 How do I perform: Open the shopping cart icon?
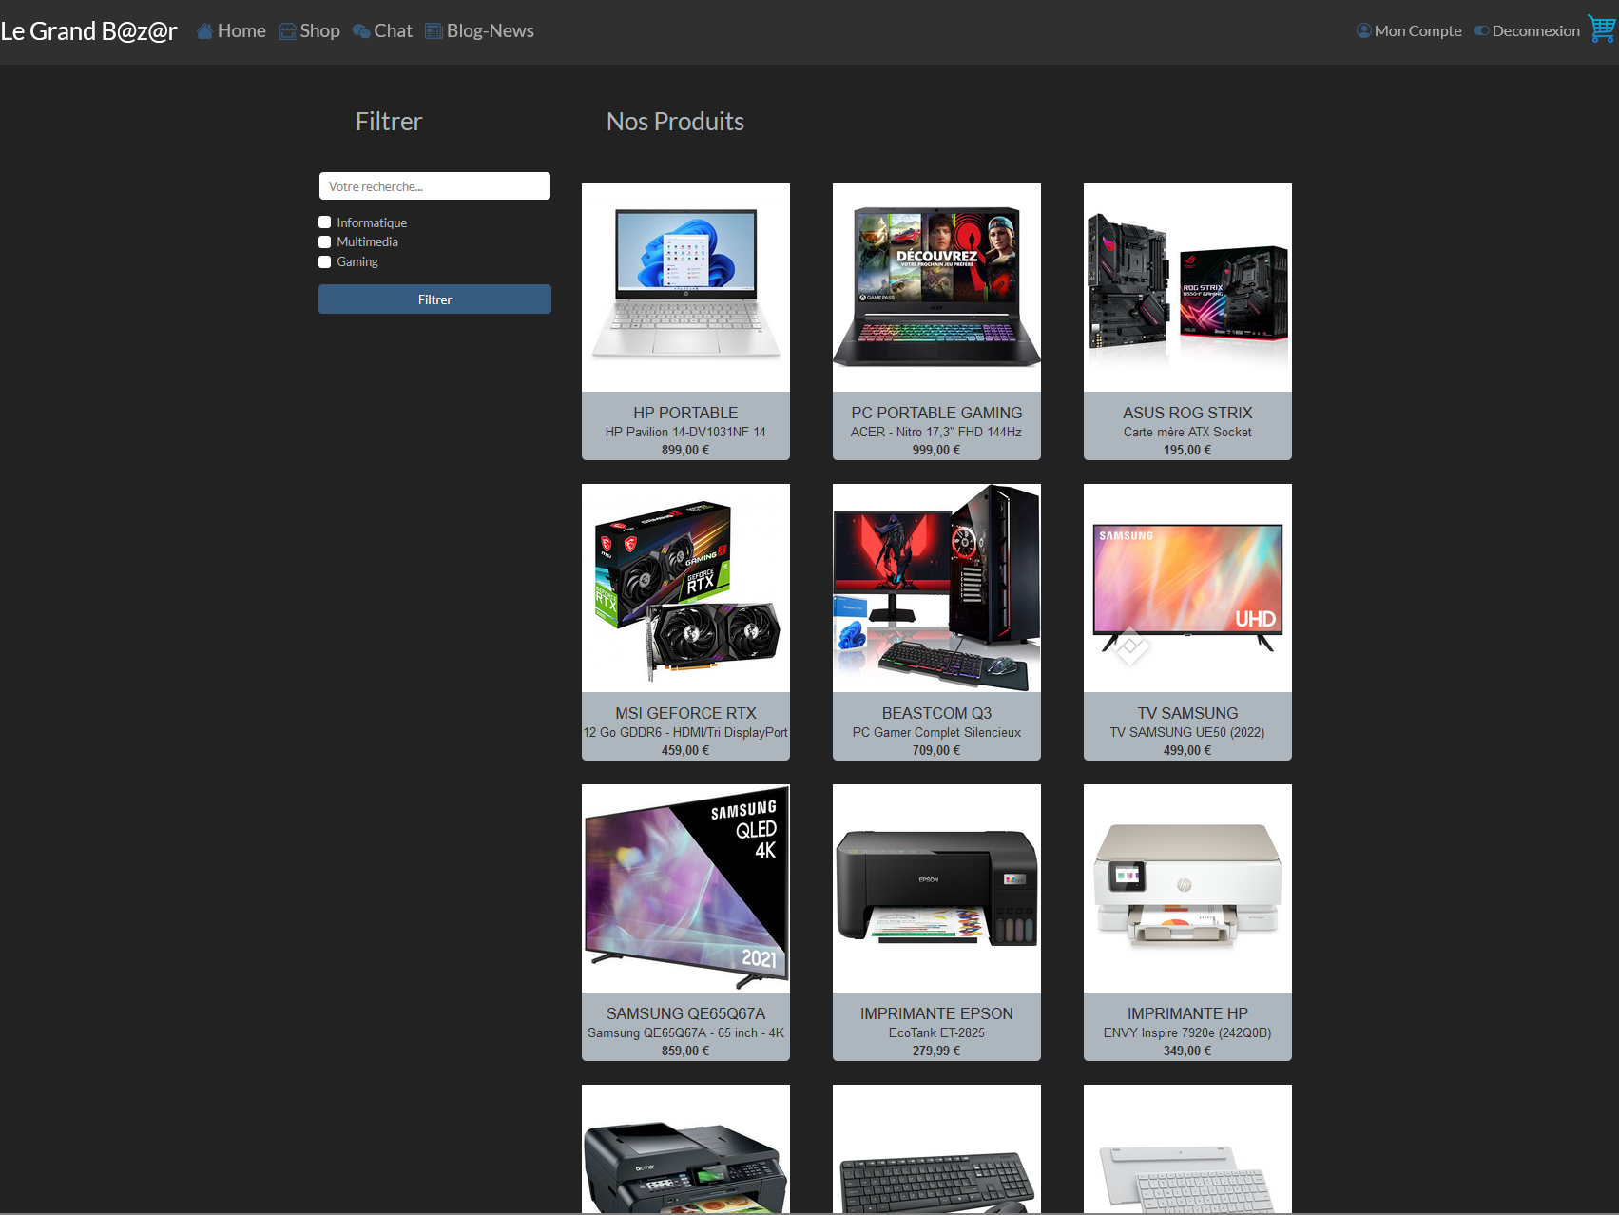click(1602, 29)
